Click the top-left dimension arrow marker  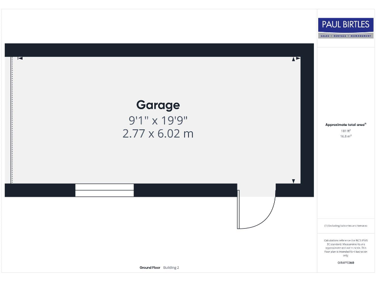click(x=20, y=59)
